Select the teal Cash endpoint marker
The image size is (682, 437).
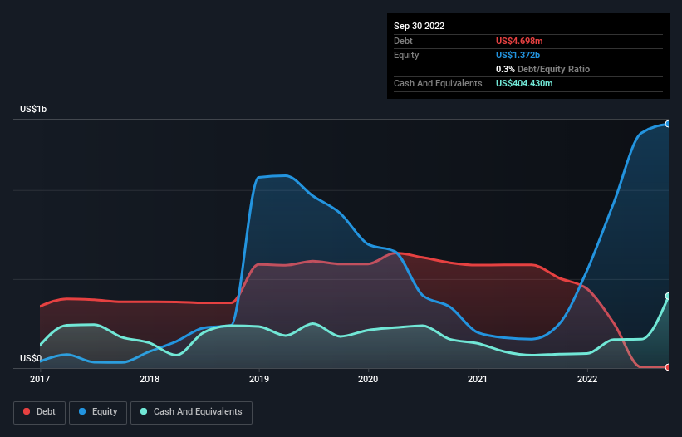click(668, 296)
